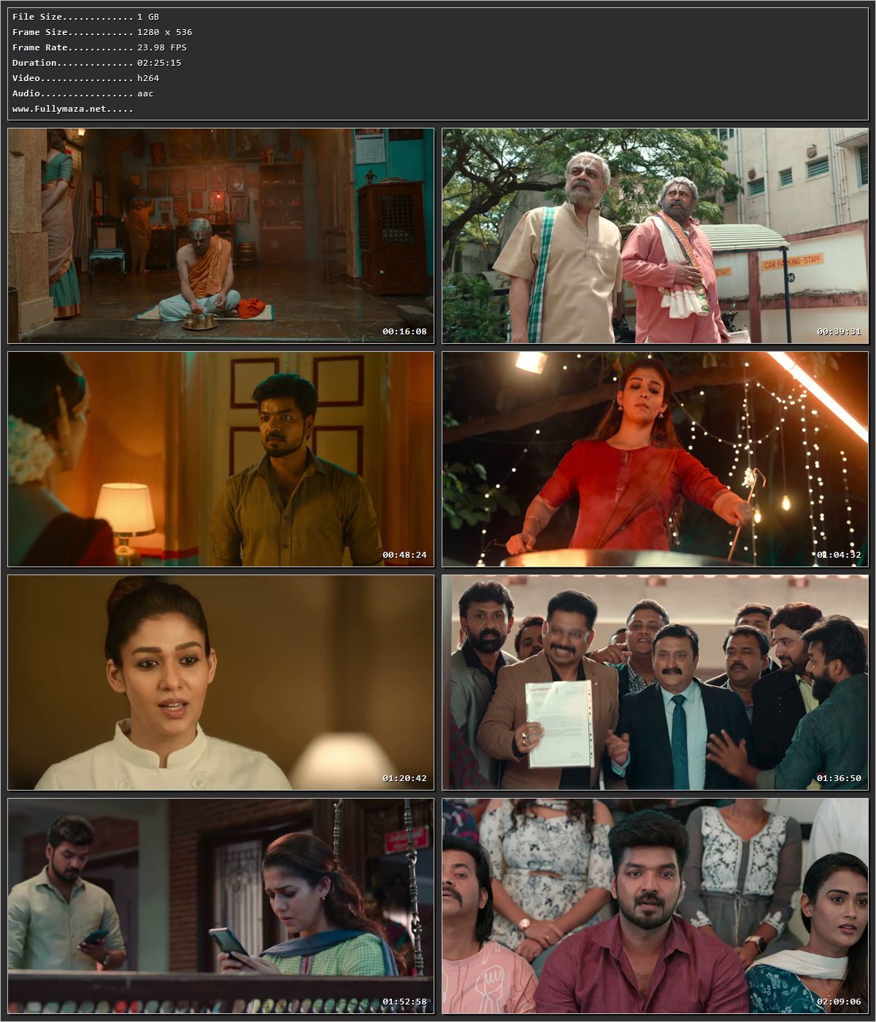
Task: View the frame thumbnail stamped 01:20:42
Action: click(220, 683)
